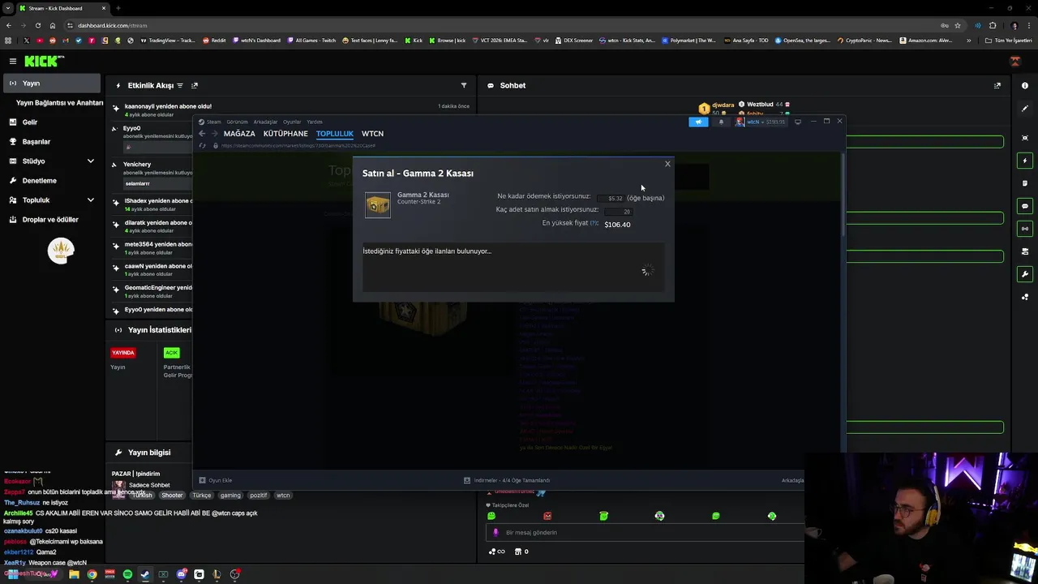Image resolution: width=1038 pixels, height=584 pixels.
Task: Switch to MAĞAZA tab in Steam
Action: coord(239,134)
